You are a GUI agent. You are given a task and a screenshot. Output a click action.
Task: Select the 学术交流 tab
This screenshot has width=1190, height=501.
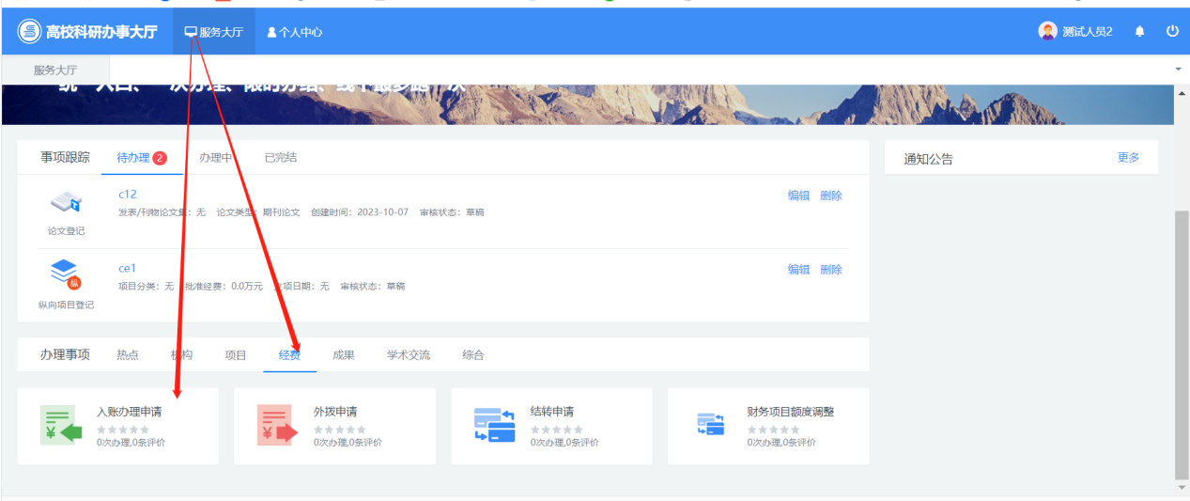408,355
